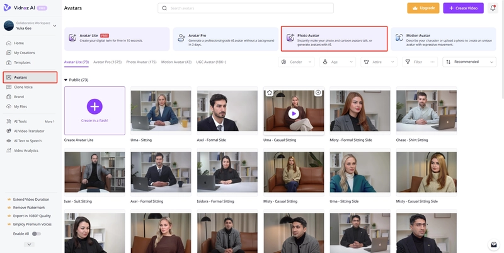Open the Gender filter dropdown
The image size is (504, 253).
click(297, 62)
